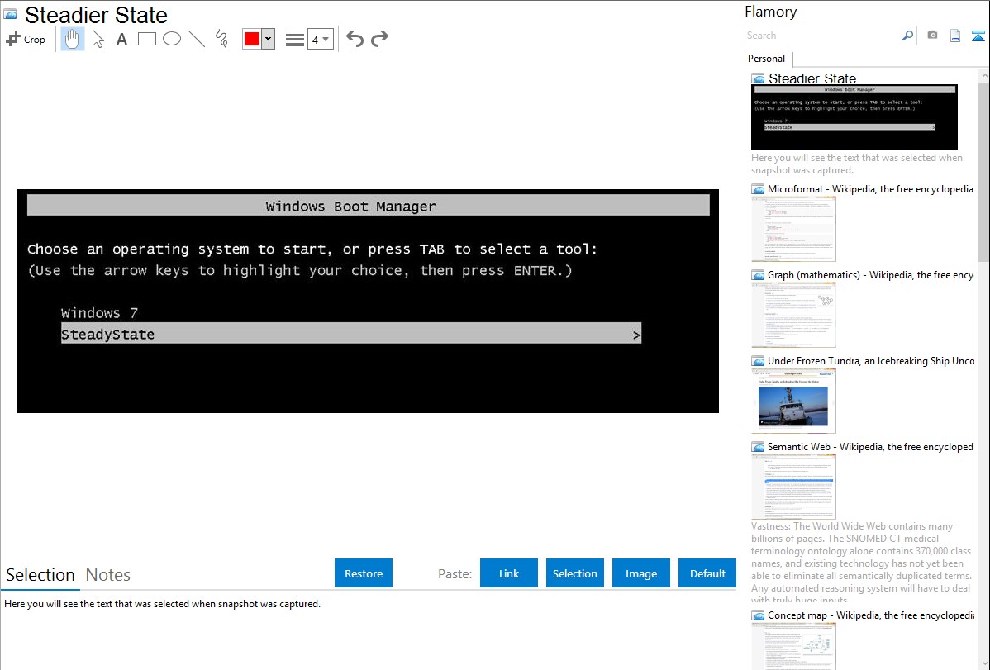This screenshot has width=990, height=670.
Task: Click the Concept map snapshot title
Action: coord(871,615)
